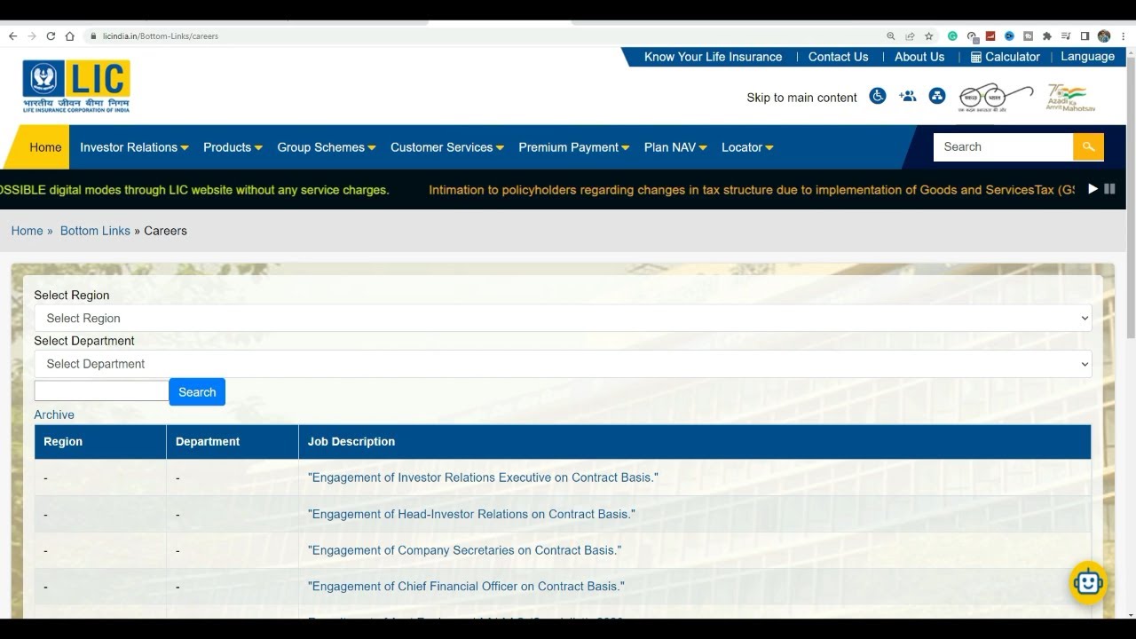Open the browser home page icon
The height and width of the screenshot is (639, 1136).
(70, 36)
